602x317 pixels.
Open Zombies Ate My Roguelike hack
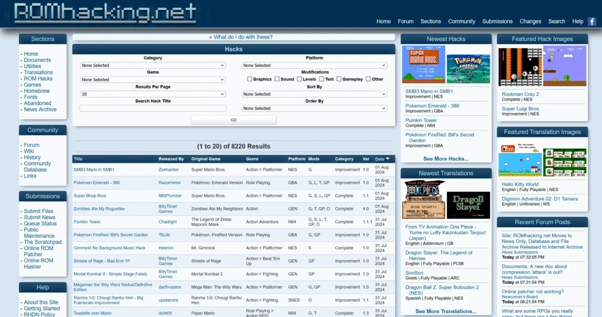click(99, 209)
